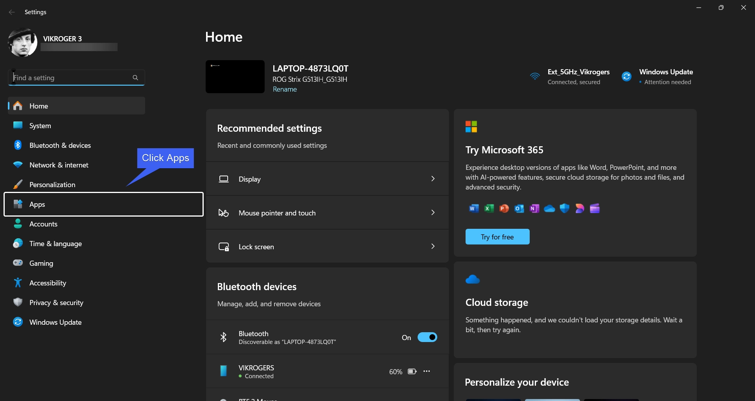Expand the Display setting chevron
This screenshot has height=401, width=755.
[x=433, y=179]
